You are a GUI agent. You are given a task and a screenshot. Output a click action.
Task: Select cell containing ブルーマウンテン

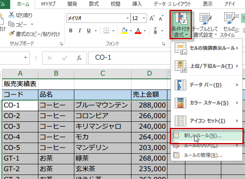102,105
